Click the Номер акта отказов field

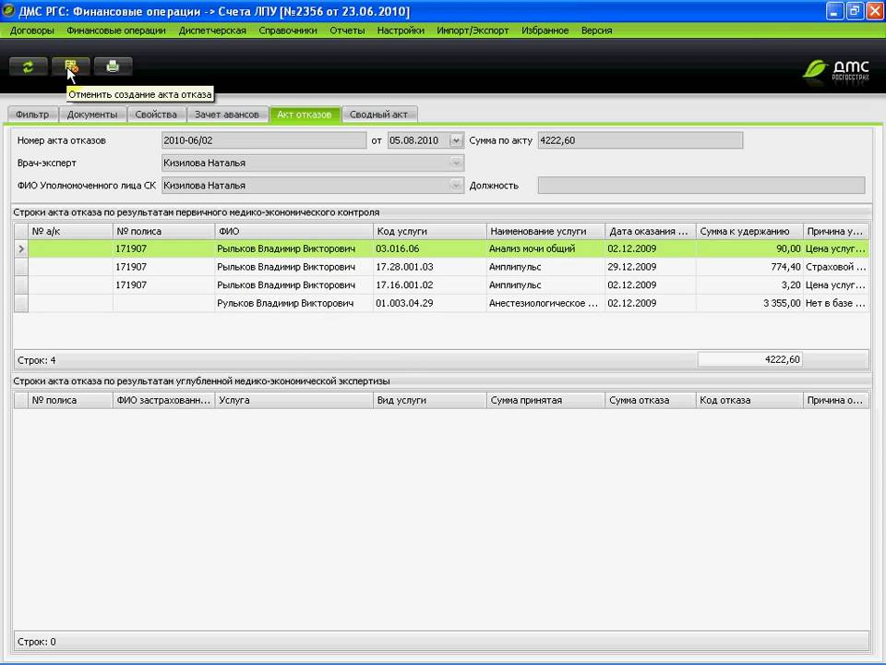[264, 140]
